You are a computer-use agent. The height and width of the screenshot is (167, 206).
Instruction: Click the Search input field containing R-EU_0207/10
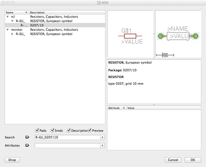pyautogui.click(x=67, y=137)
